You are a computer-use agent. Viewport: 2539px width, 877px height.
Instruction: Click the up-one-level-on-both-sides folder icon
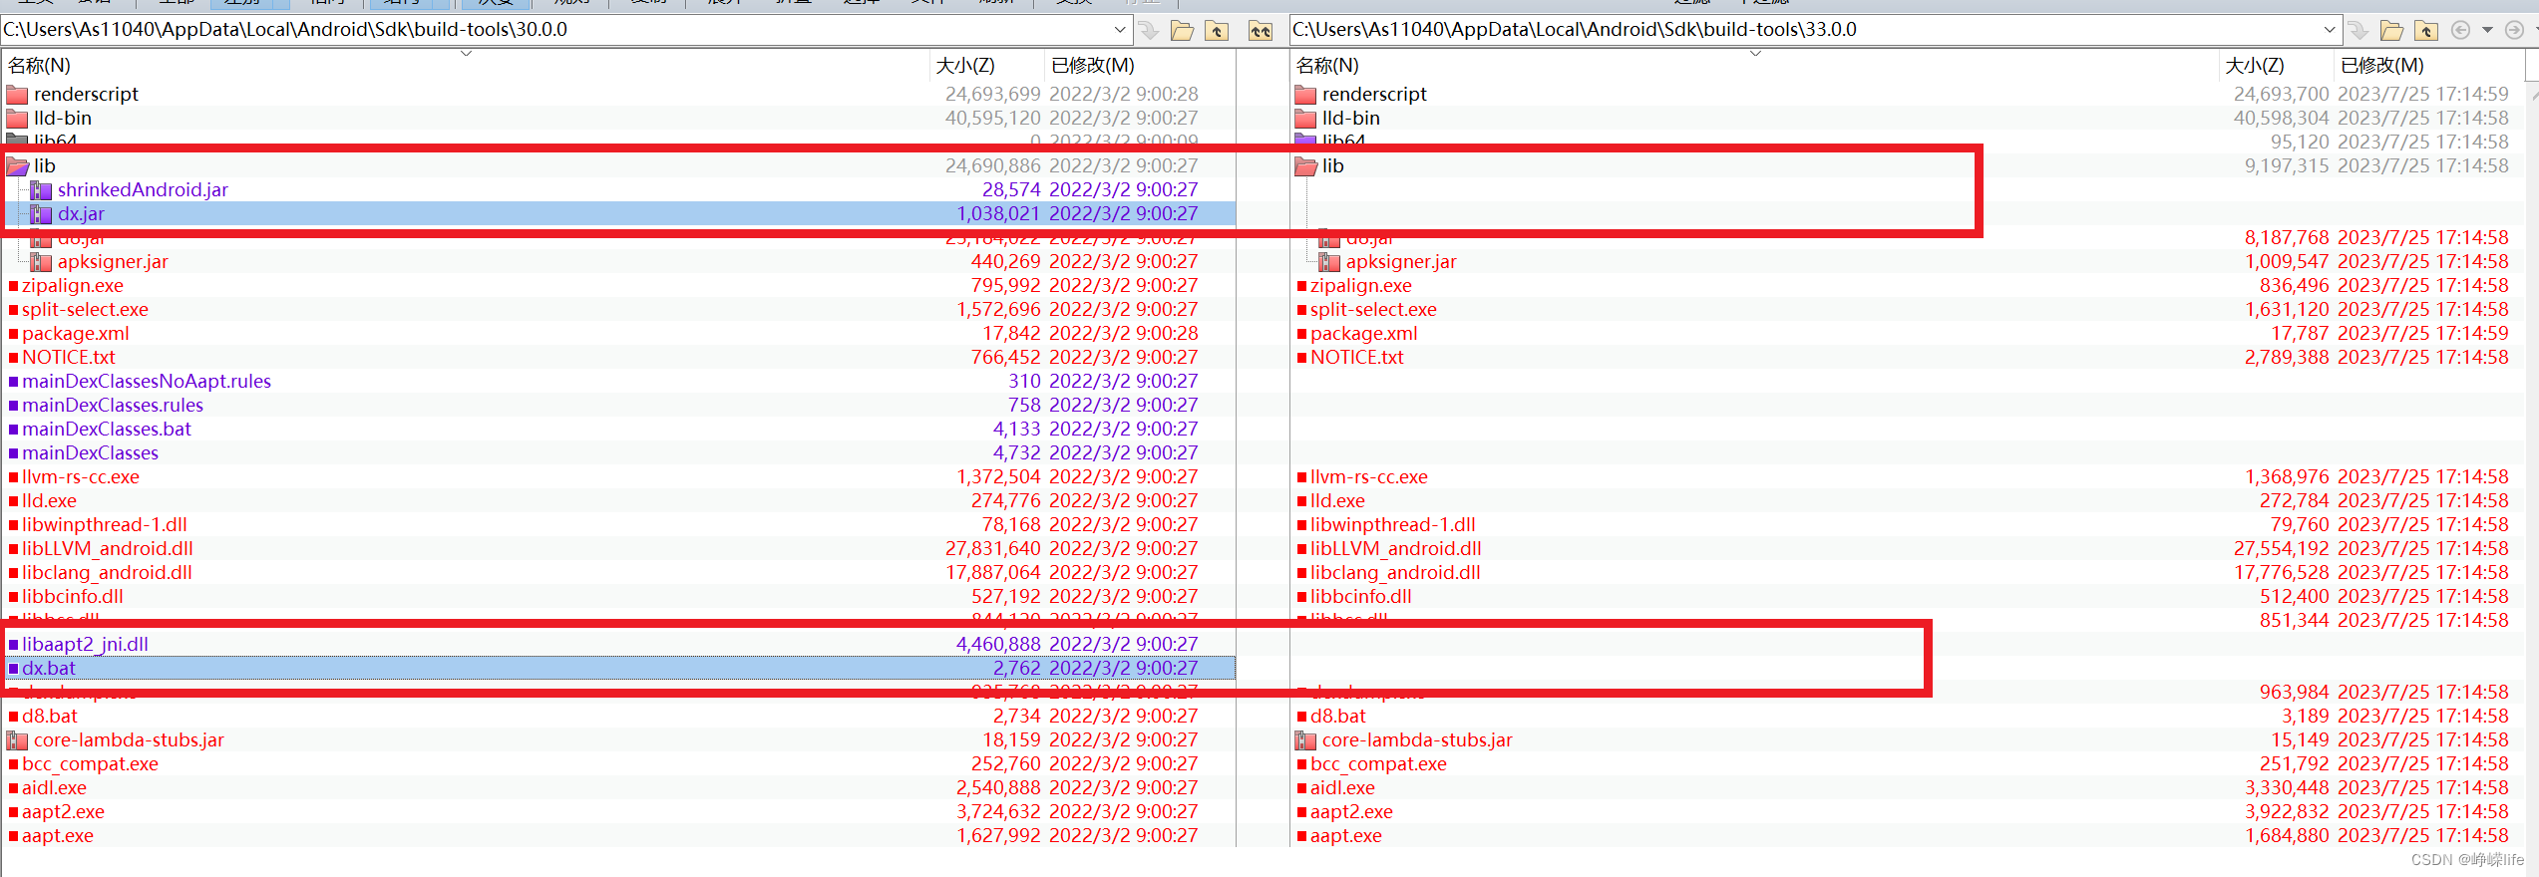coord(1261,30)
